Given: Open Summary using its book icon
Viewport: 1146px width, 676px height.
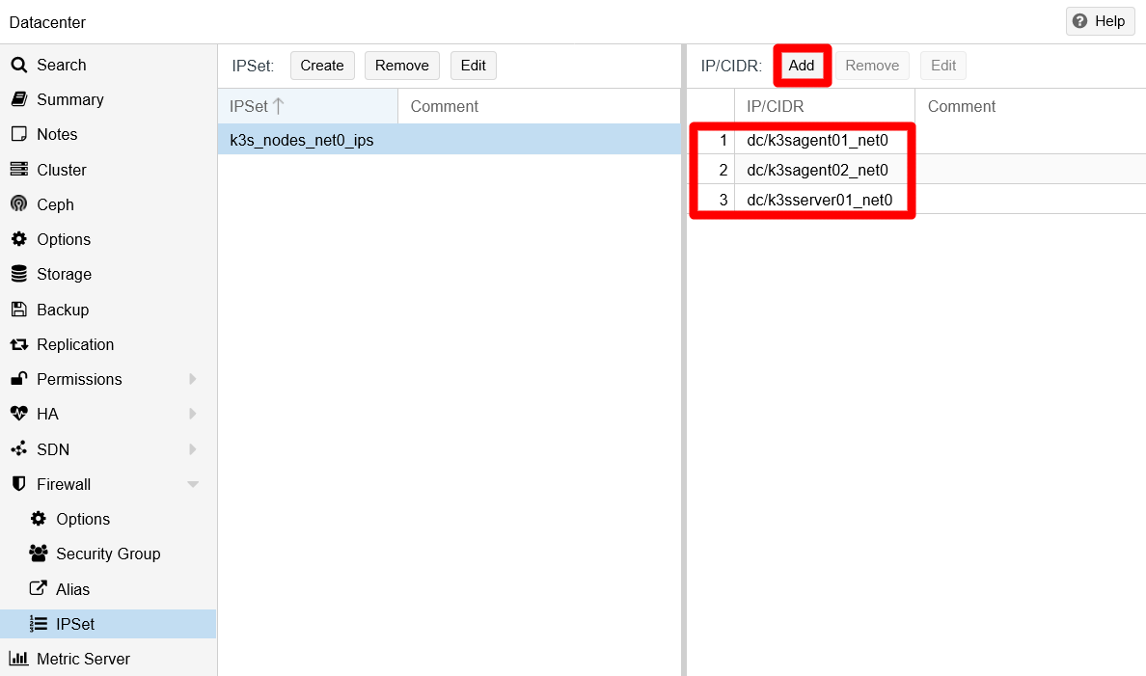Looking at the screenshot, I should [20, 99].
